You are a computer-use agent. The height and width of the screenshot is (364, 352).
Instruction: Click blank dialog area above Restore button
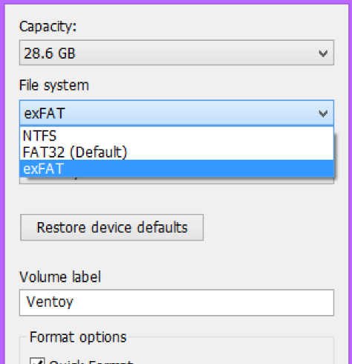tap(177, 199)
